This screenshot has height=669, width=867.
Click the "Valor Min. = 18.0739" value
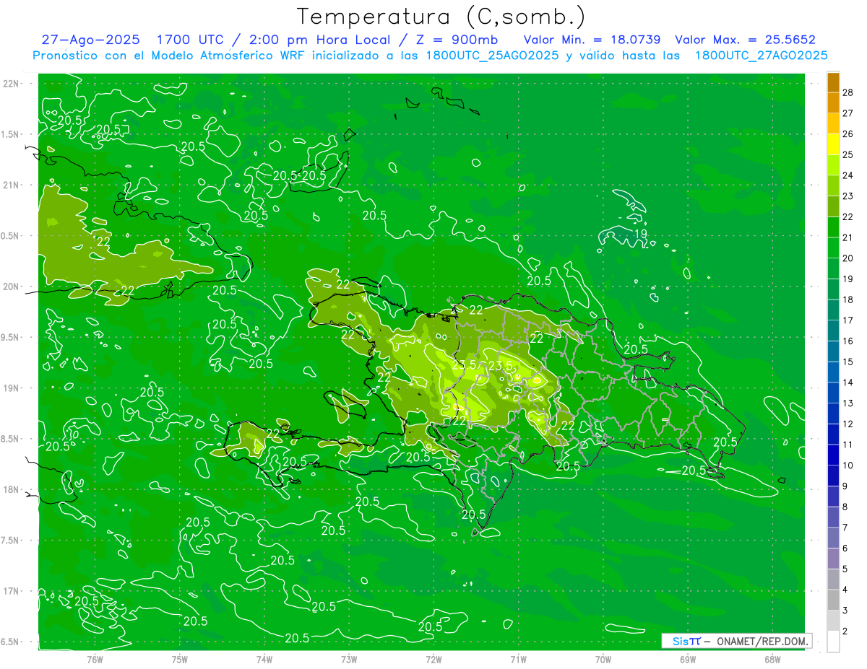coord(592,40)
